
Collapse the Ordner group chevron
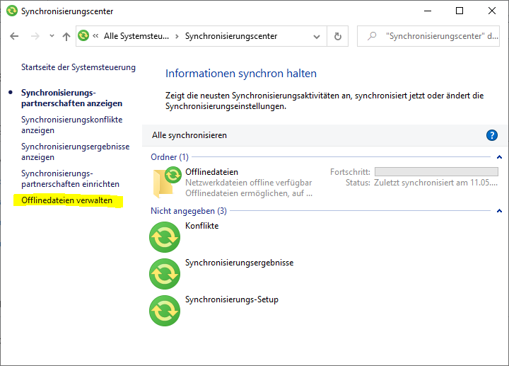click(499, 157)
